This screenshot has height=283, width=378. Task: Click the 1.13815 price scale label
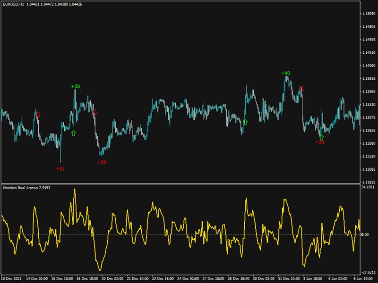(369, 78)
